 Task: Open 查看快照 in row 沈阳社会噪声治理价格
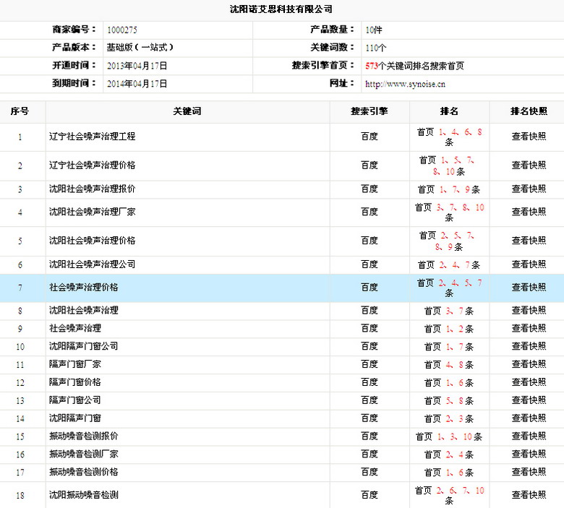[x=529, y=241]
